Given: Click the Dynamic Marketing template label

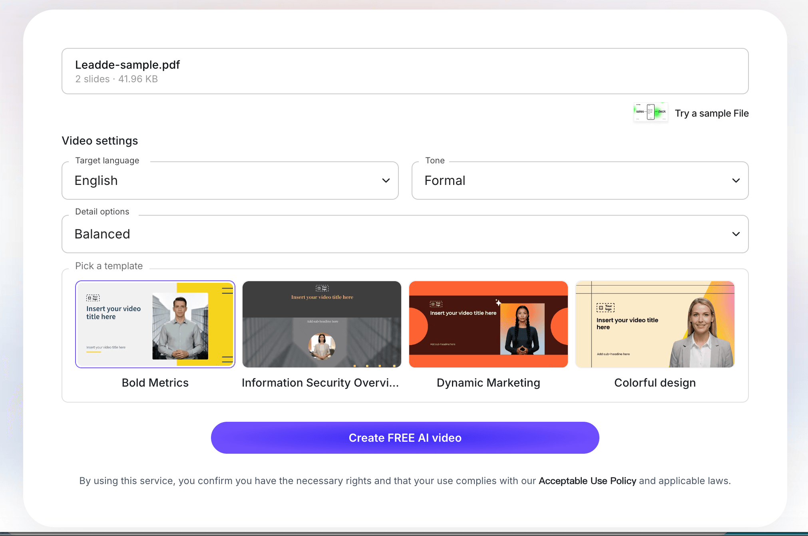Looking at the screenshot, I should pos(488,383).
